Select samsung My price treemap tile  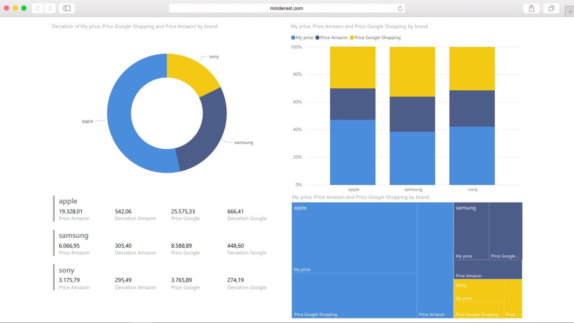pyautogui.click(x=471, y=231)
